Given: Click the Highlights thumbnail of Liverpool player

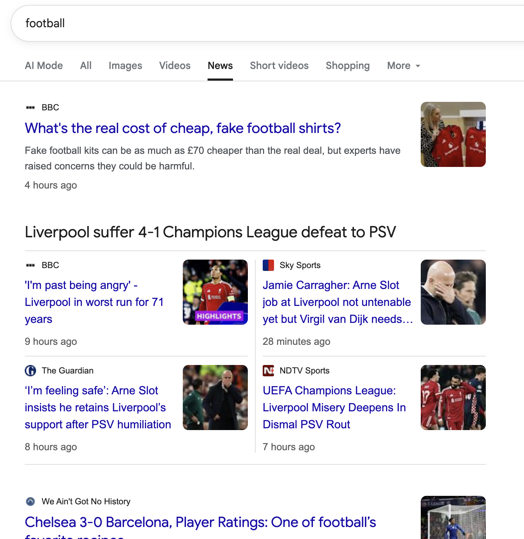Looking at the screenshot, I should click(215, 292).
